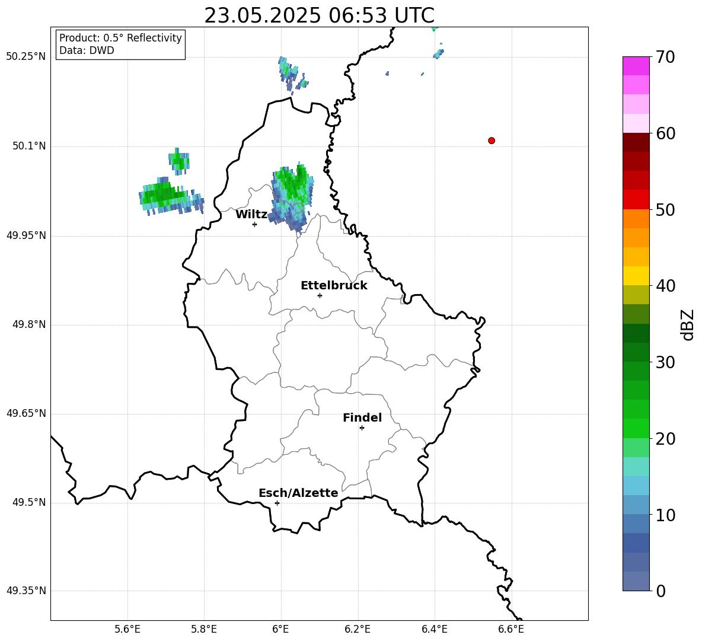702x641 pixels.
Task: Click the 50.1°N latitude label
Action: (28, 146)
